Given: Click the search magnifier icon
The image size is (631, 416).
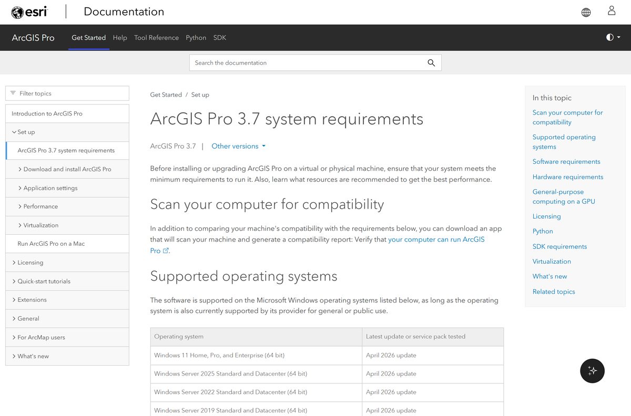Looking at the screenshot, I should [431, 63].
